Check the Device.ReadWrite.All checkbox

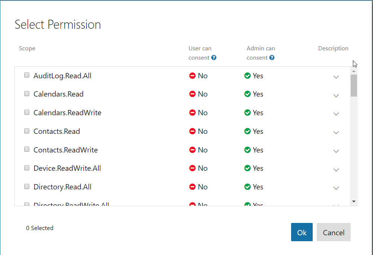[26, 168]
